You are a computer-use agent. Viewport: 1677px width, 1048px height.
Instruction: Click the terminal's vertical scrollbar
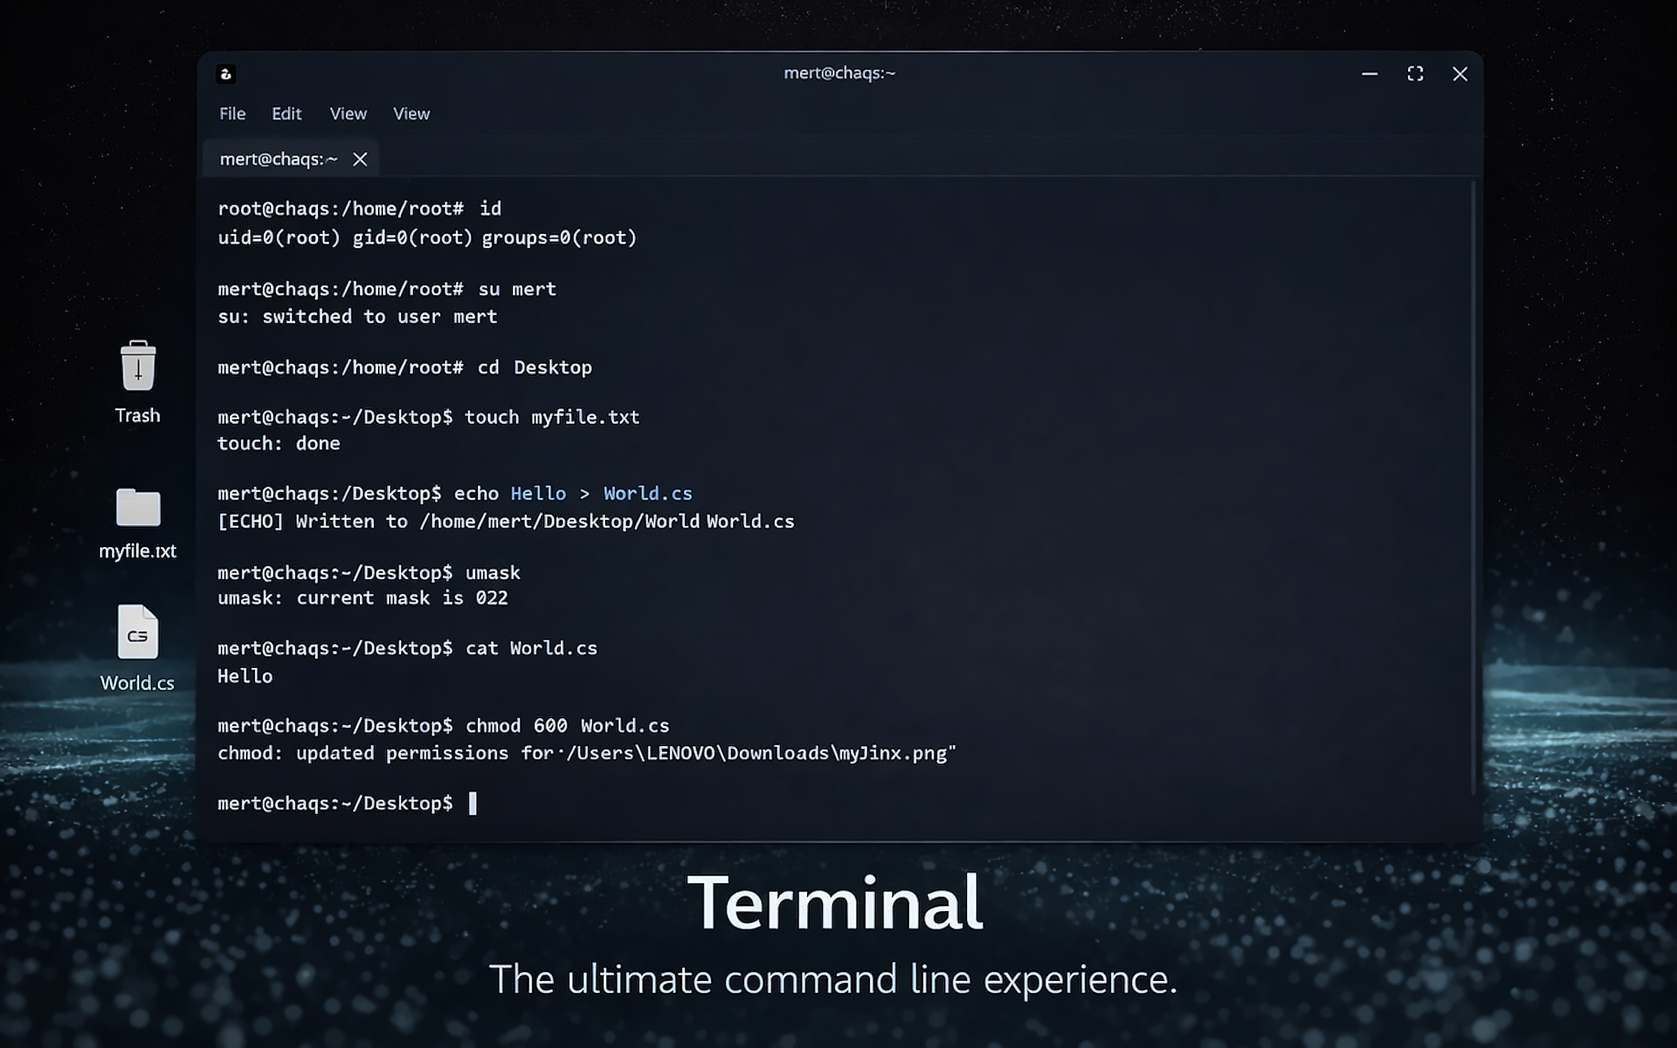pyautogui.click(x=1473, y=489)
